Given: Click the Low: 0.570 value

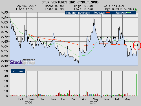Looking at the screenshot, I should click(x=83, y=9).
